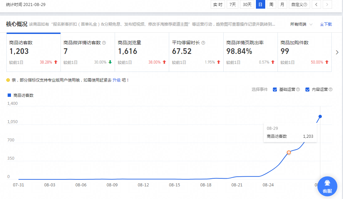Select the 实时 real-time view button
Image resolution: width=343 pixels, height=199 pixels.
click(218, 4)
